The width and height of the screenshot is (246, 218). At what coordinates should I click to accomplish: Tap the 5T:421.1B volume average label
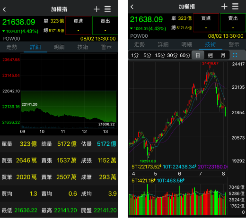[x=143, y=181]
